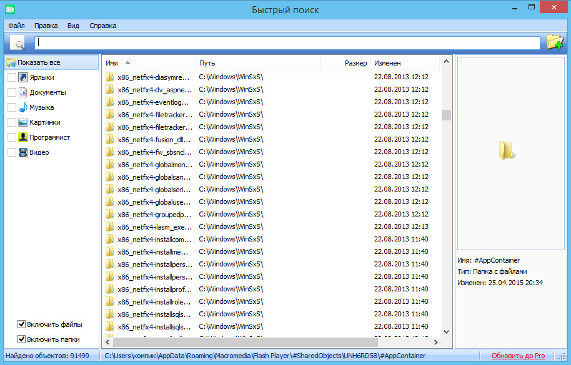The height and width of the screenshot is (365, 571).
Task: Sort by the Изменен column header
Action: click(405, 63)
